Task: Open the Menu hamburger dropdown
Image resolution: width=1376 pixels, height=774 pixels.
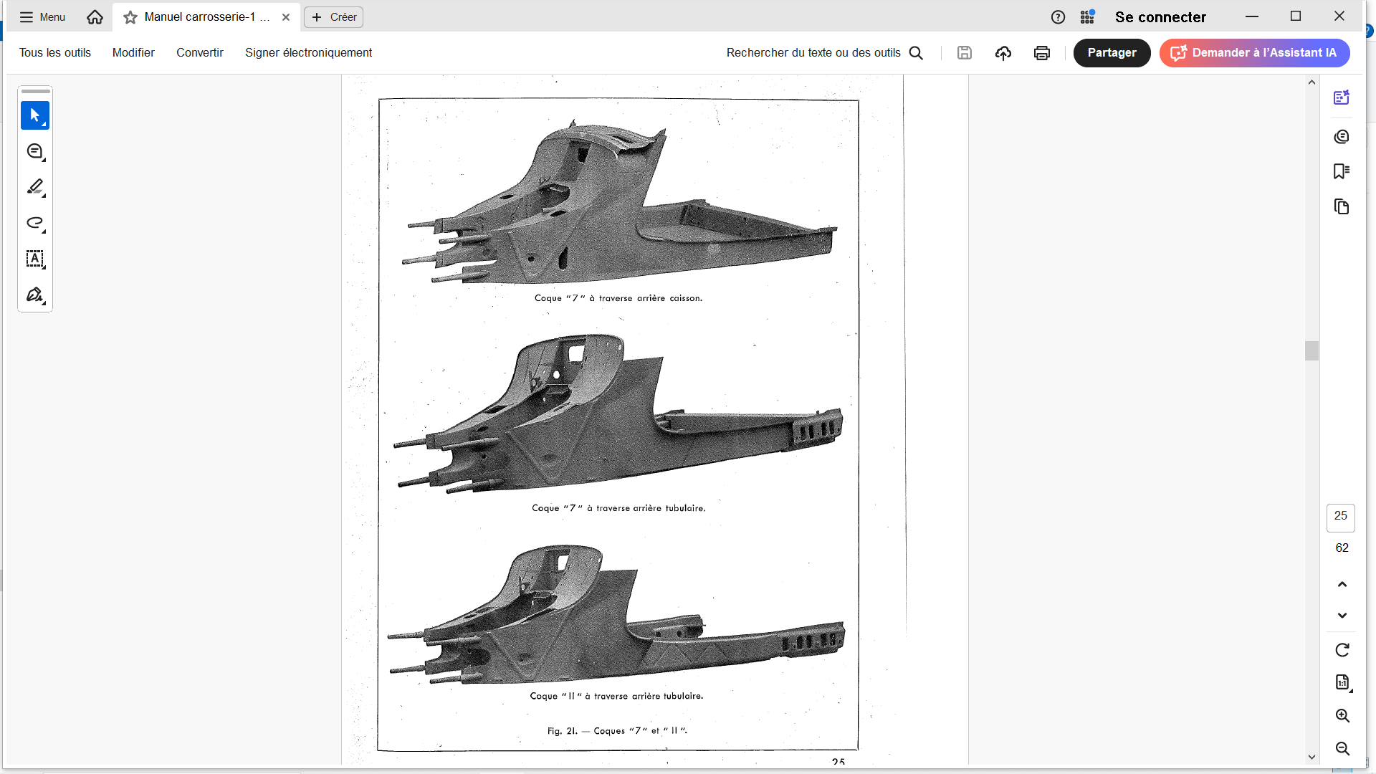Action: (42, 17)
